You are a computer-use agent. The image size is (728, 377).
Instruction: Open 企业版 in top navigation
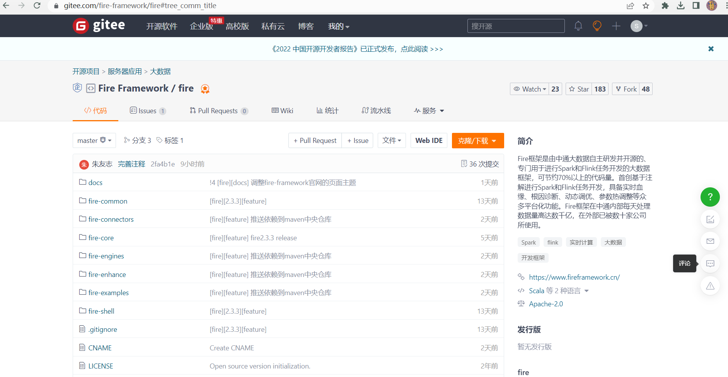coord(201,26)
